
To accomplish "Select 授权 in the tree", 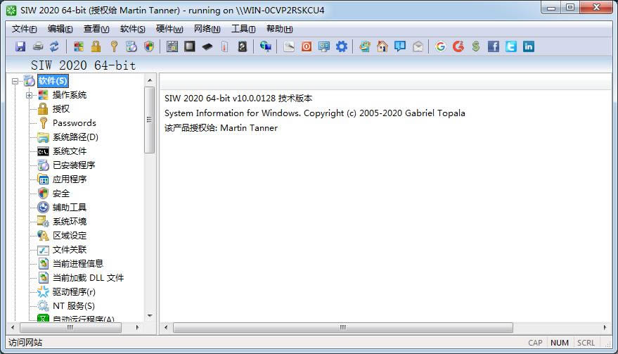I will point(61,109).
